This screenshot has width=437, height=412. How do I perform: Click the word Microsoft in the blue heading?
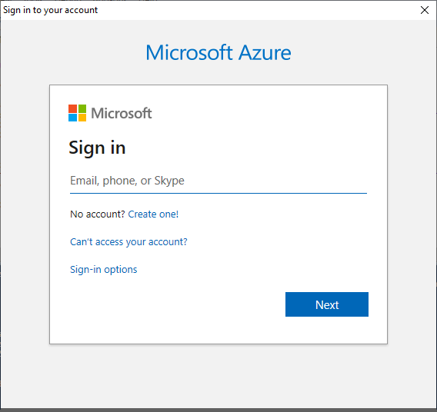(x=189, y=52)
